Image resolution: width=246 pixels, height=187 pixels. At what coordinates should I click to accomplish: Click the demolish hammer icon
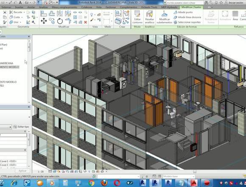34,22
